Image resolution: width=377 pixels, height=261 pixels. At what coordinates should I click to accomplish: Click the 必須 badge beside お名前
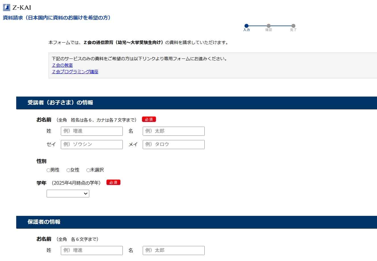[x=149, y=120]
